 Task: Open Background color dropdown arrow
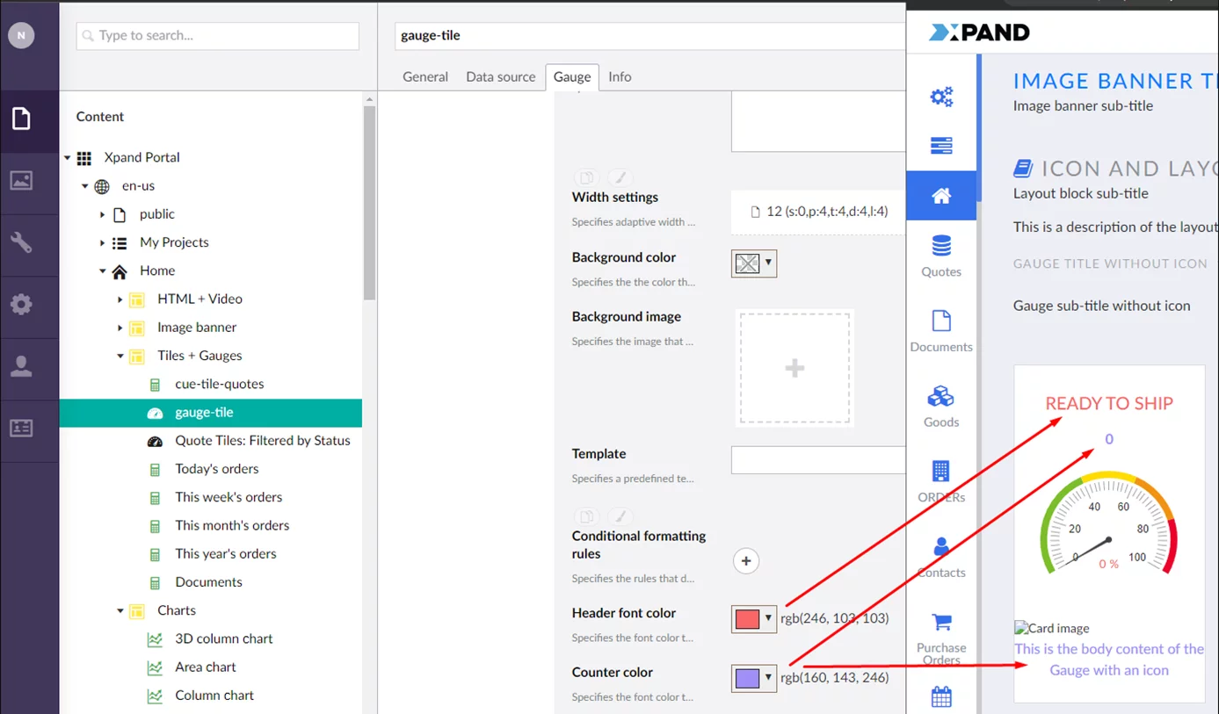769,263
